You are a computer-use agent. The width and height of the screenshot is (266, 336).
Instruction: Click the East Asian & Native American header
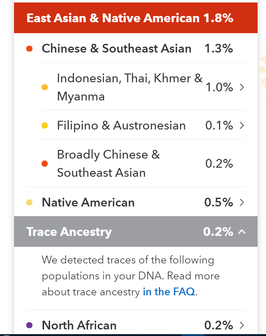pos(130,18)
